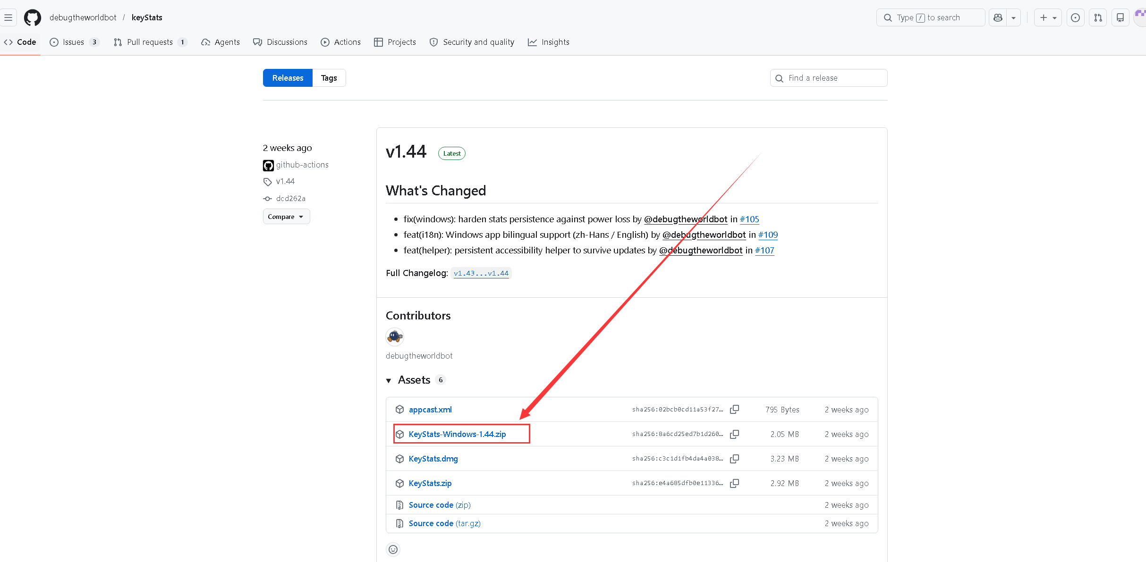Open the v1.43...v1.44 full changelog
Screen dimensions: 1146x562
(x=481, y=273)
